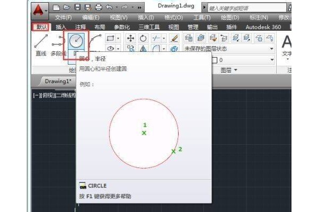Open the 标注(N) menu
The image size is (318, 212).
point(259,17)
